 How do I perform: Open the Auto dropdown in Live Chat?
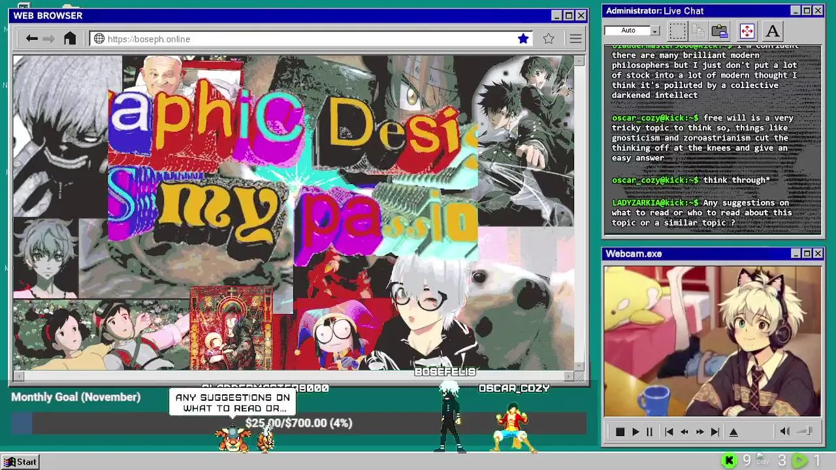[x=654, y=31]
